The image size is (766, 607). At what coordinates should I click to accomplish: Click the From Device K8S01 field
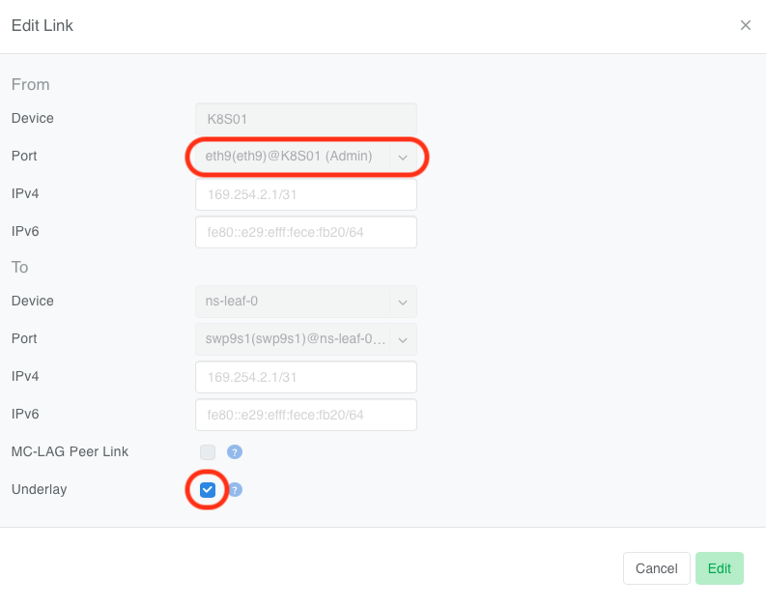coord(305,119)
